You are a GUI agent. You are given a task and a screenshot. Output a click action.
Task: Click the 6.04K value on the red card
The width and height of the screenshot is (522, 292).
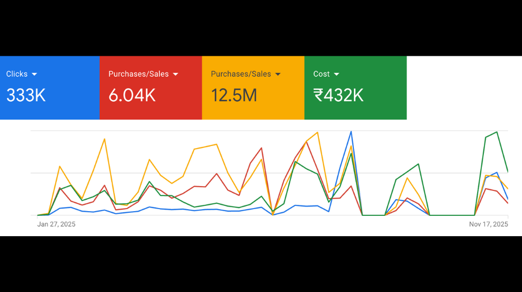tap(132, 95)
